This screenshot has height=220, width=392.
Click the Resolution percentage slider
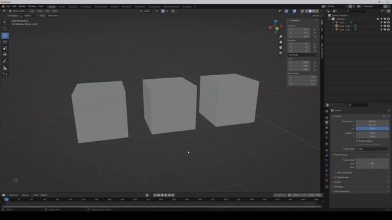point(372,129)
